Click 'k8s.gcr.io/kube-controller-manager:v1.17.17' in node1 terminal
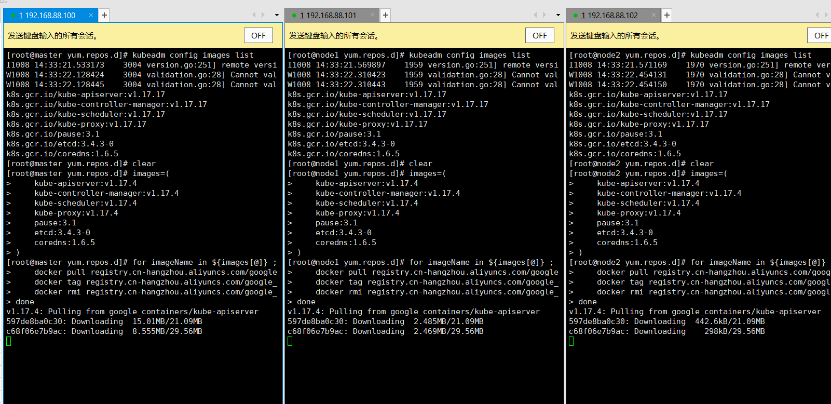The height and width of the screenshot is (404, 831). click(388, 104)
